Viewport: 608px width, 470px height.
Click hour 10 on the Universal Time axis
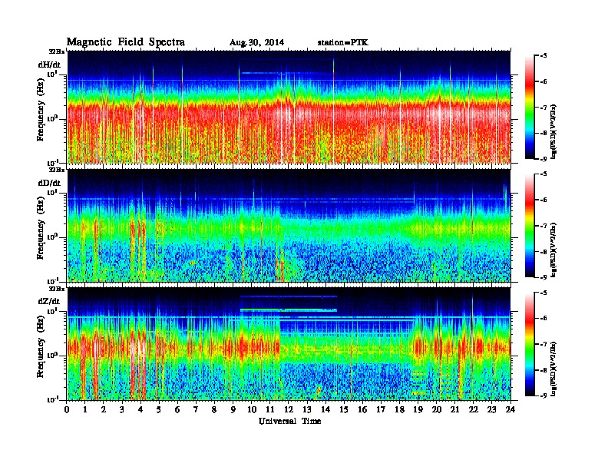252,410
